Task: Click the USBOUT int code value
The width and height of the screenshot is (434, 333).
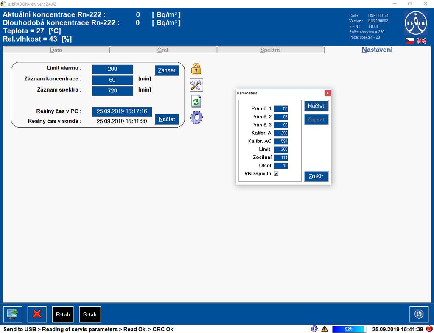Action: tap(378, 16)
